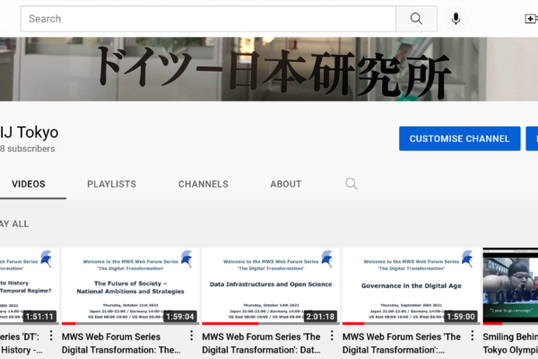Viewport: 538px width, 359px height.
Task: Click the channel search magnifier icon
Action: click(351, 184)
